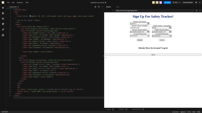Click the blue Share button
Viewport: 202px width, 113px height.
(x=167, y=2)
